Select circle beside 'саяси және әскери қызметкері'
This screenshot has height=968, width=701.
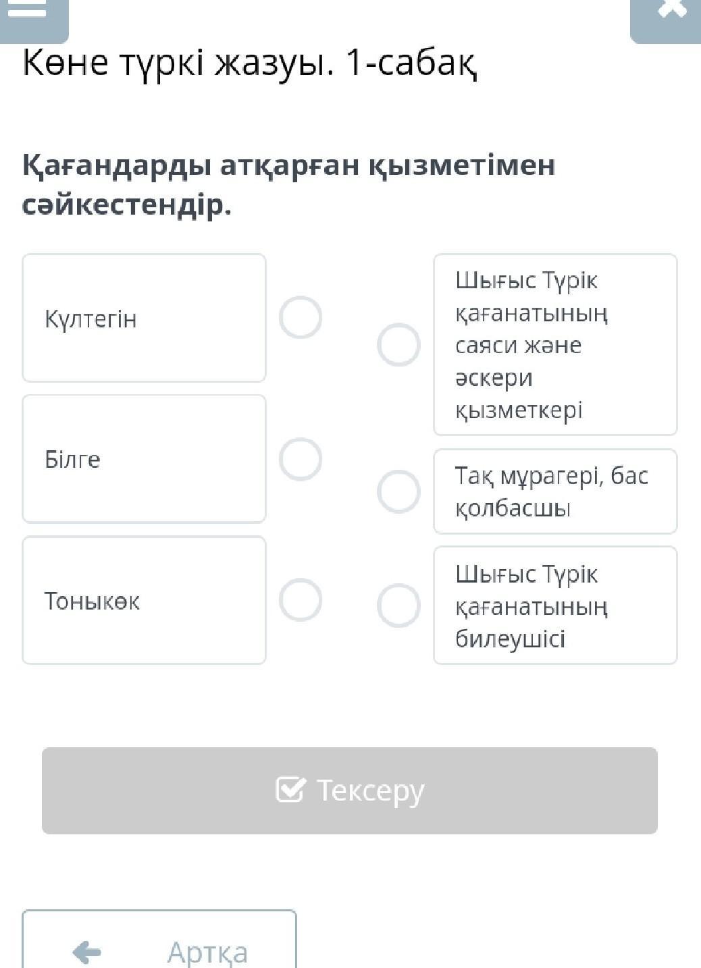(398, 345)
